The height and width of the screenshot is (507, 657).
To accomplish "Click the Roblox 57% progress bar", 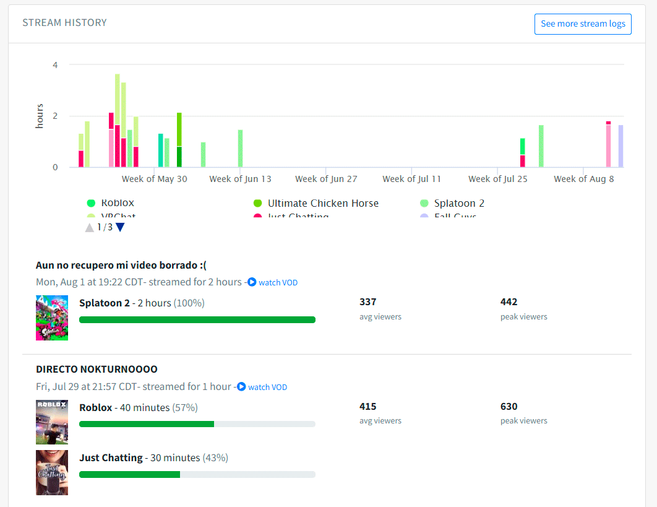I will point(197,424).
